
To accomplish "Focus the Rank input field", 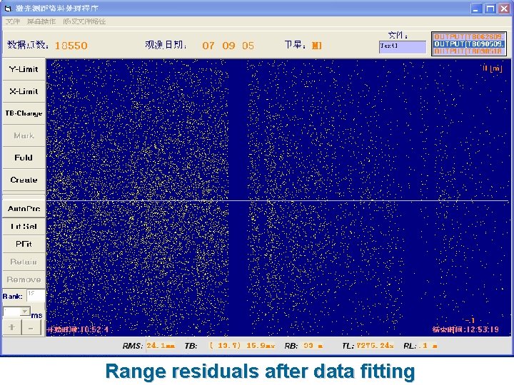I will coord(36,295).
